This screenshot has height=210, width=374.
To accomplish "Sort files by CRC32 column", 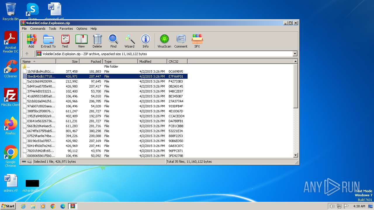I will click(x=177, y=62).
